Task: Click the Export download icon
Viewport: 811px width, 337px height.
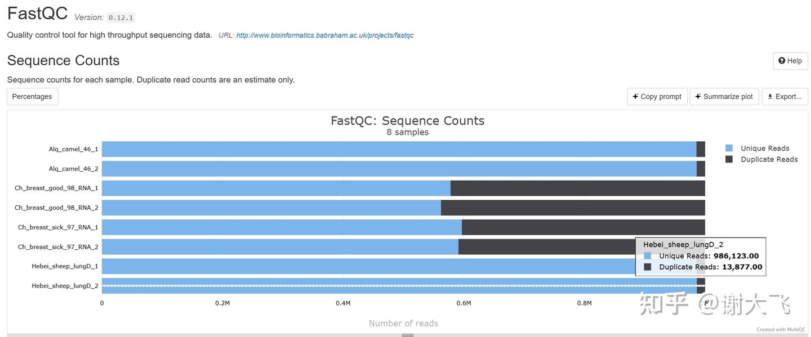Action: [x=770, y=97]
